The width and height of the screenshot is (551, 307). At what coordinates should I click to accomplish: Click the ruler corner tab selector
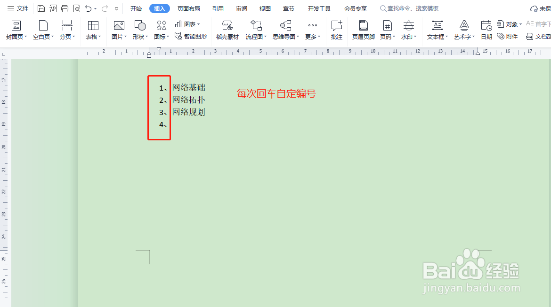coord(3,54)
